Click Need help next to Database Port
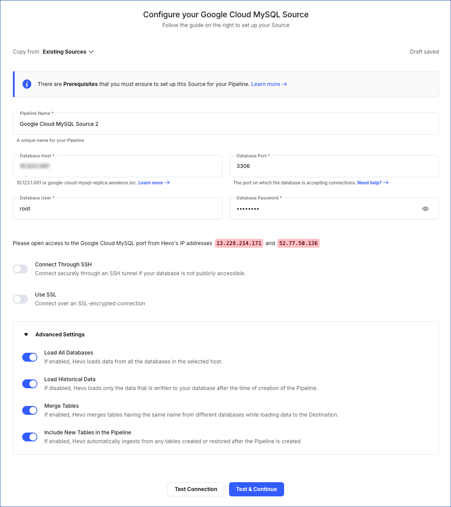 (370, 182)
